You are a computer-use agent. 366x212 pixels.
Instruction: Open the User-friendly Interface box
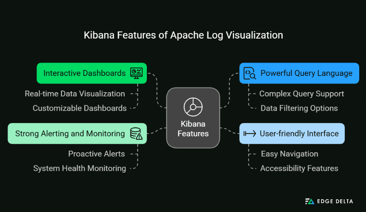tap(292, 134)
